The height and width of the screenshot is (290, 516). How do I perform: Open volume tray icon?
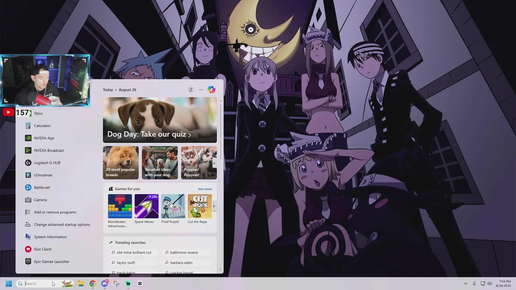489,284
